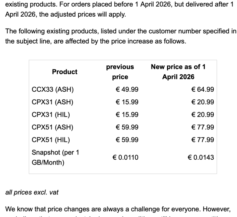The height and width of the screenshot is (217, 237).
Task: Click the previous price column header
Action: 120,72
